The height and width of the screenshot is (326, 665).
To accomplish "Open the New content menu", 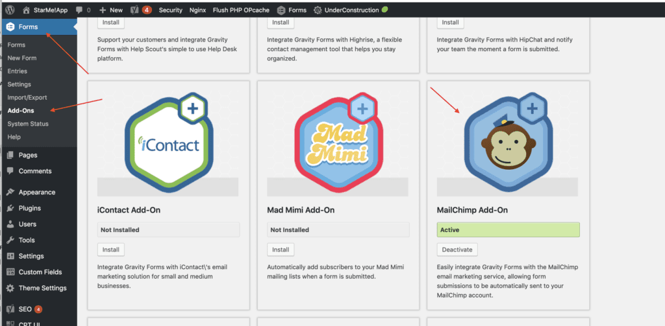I will coord(111,10).
